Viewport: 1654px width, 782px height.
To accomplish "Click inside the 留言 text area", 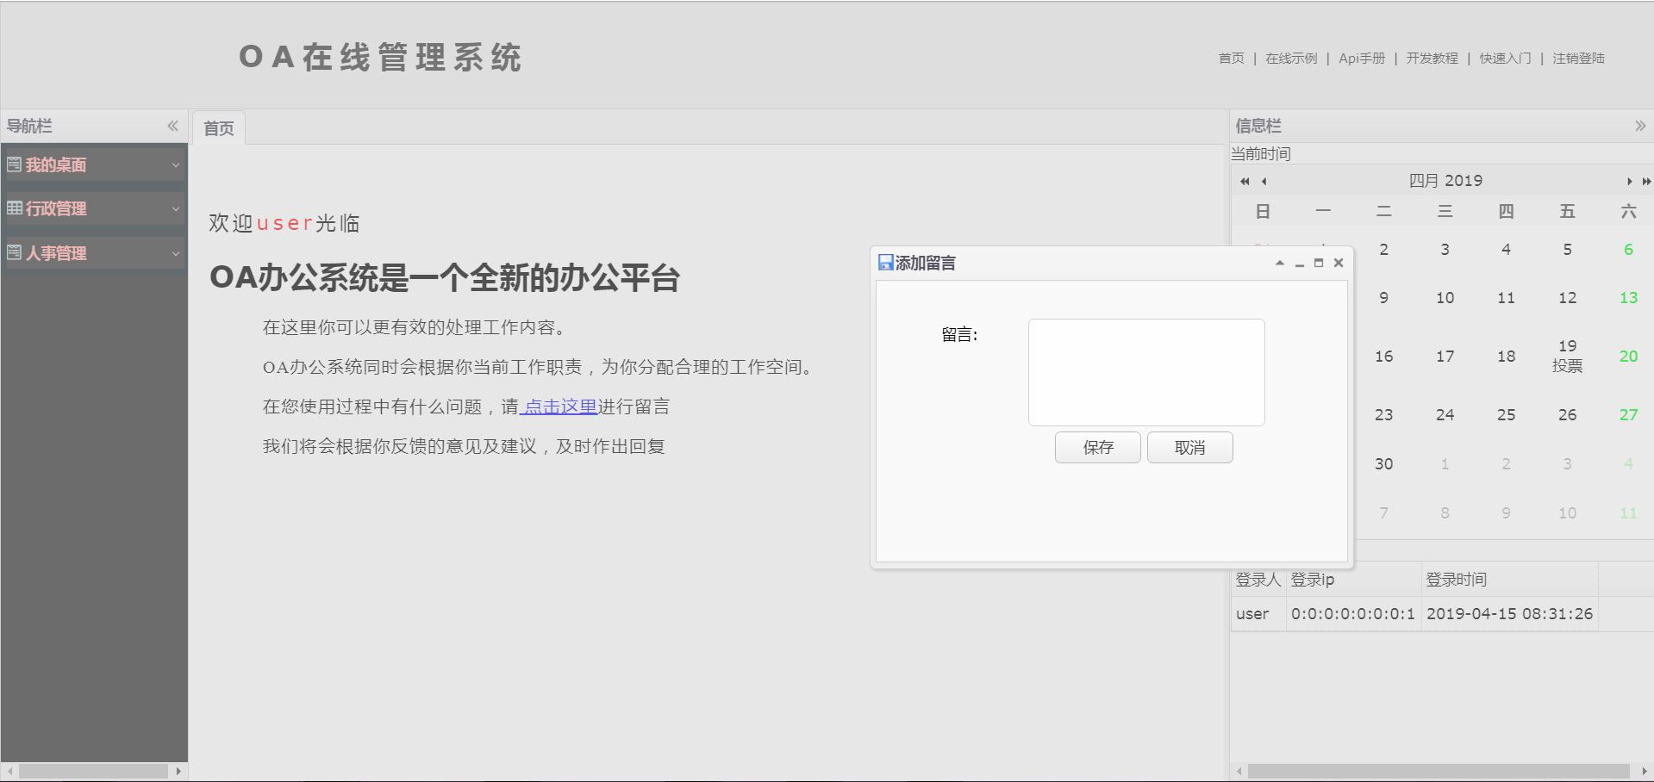I will (x=1145, y=372).
